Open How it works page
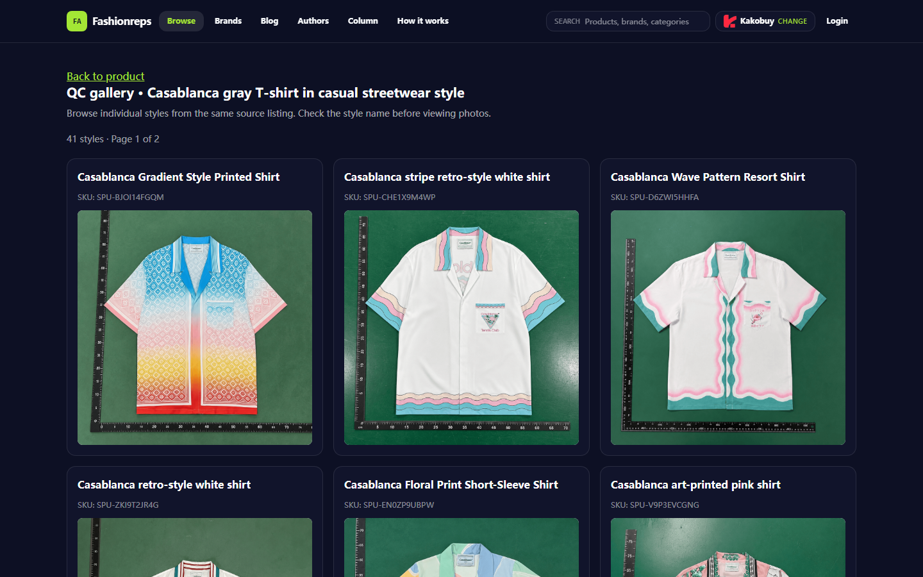923x577 pixels. pyautogui.click(x=423, y=21)
